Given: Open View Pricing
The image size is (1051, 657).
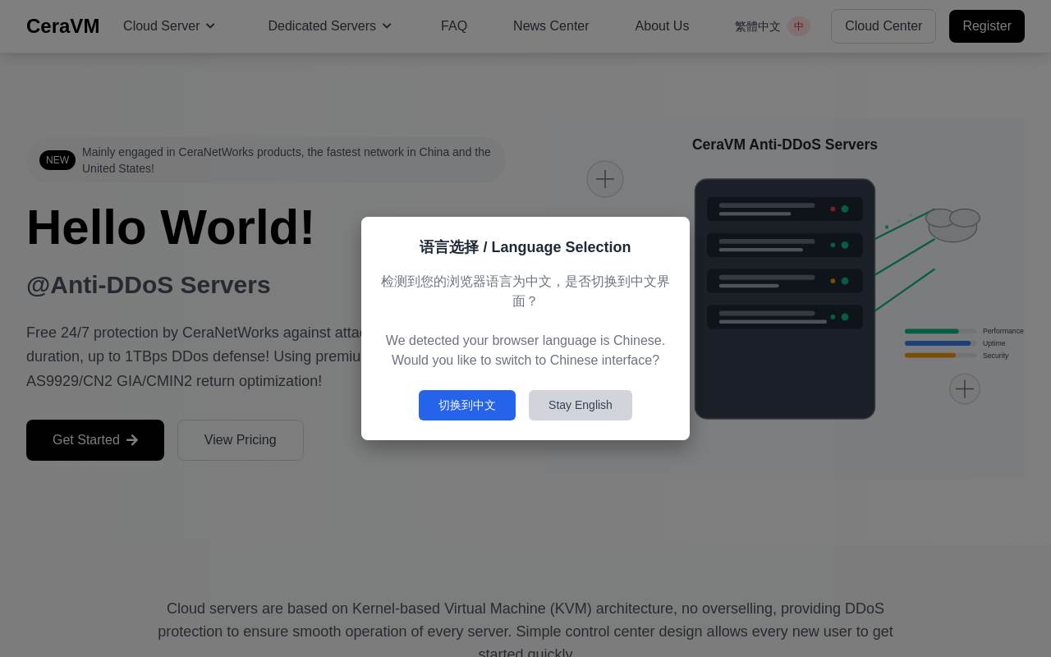Looking at the screenshot, I should tap(241, 440).
